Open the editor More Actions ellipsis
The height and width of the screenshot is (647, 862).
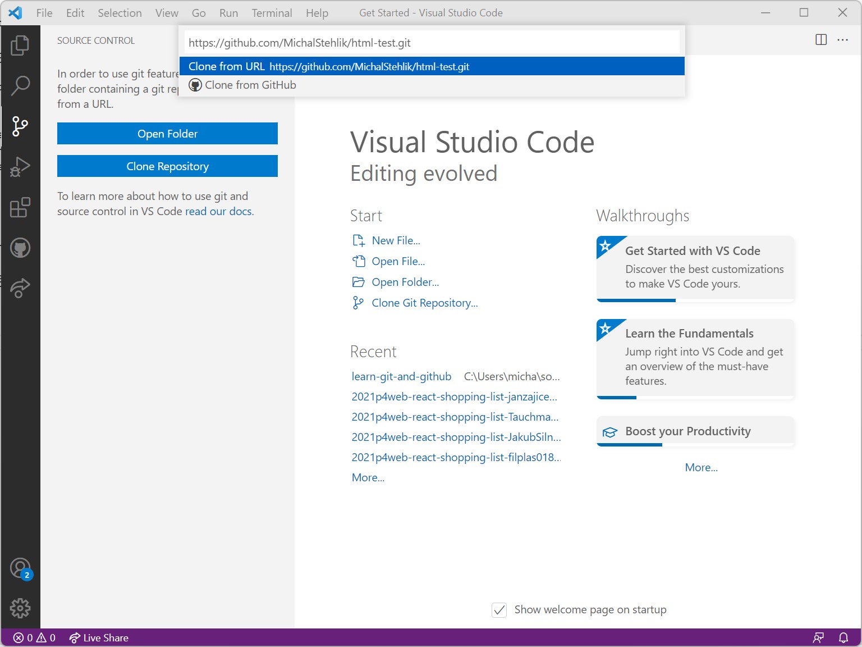(842, 40)
